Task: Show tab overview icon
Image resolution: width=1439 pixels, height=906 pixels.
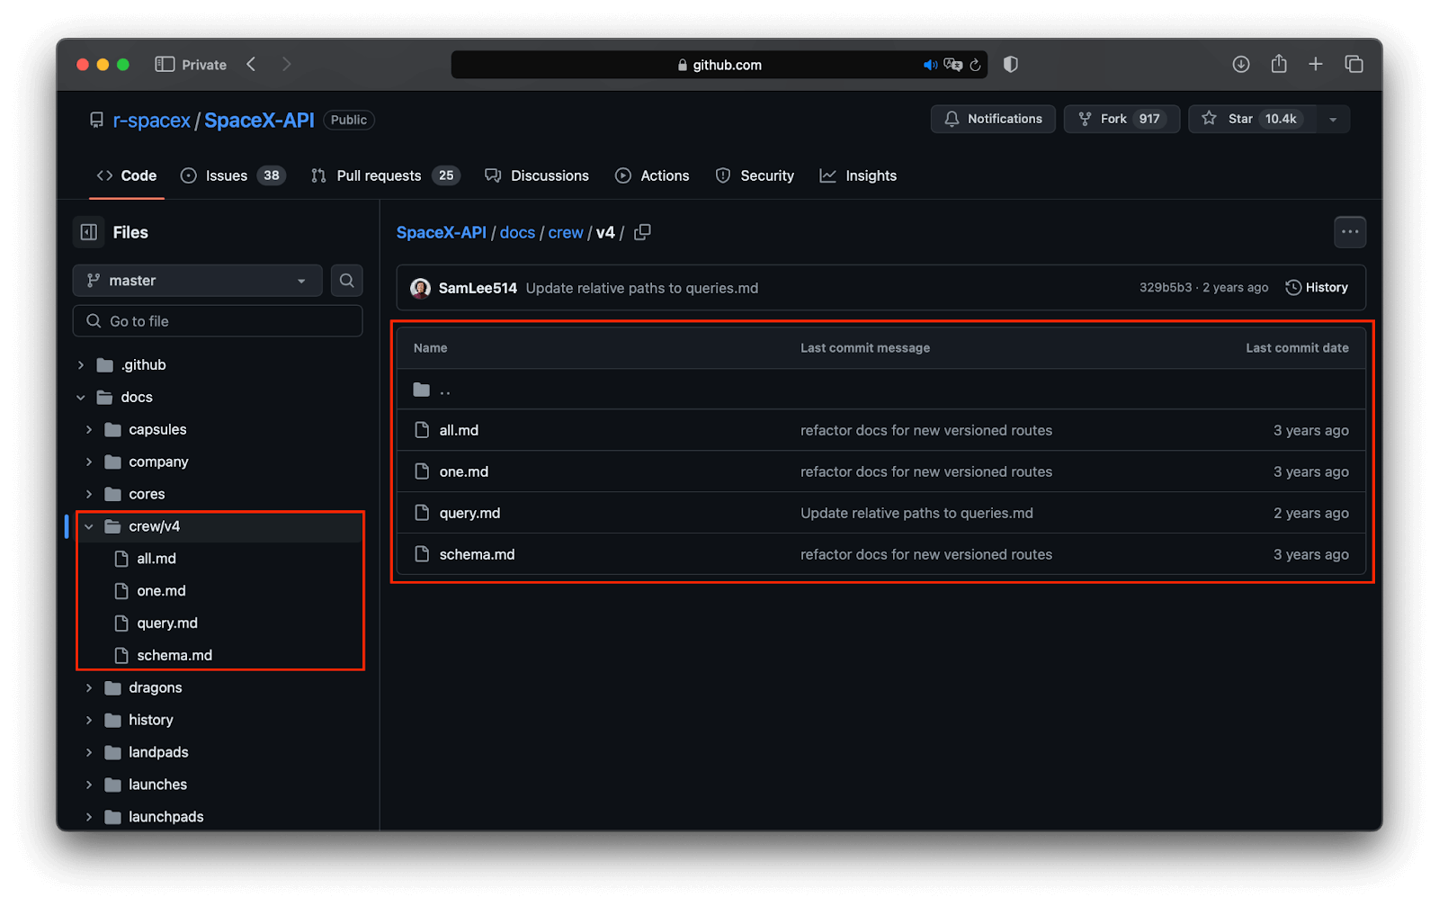Action: pos(1354,64)
